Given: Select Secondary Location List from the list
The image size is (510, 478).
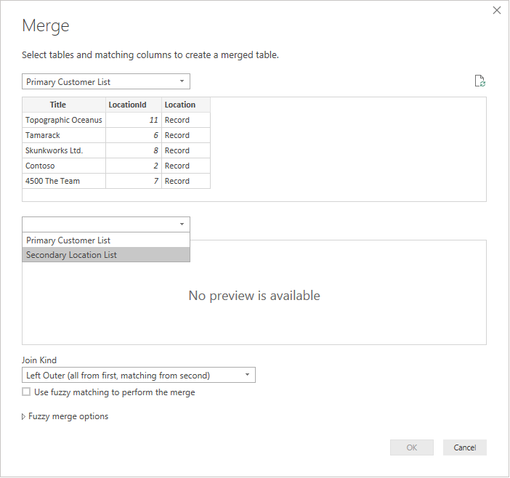Looking at the screenshot, I should click(x=106, y=255).
